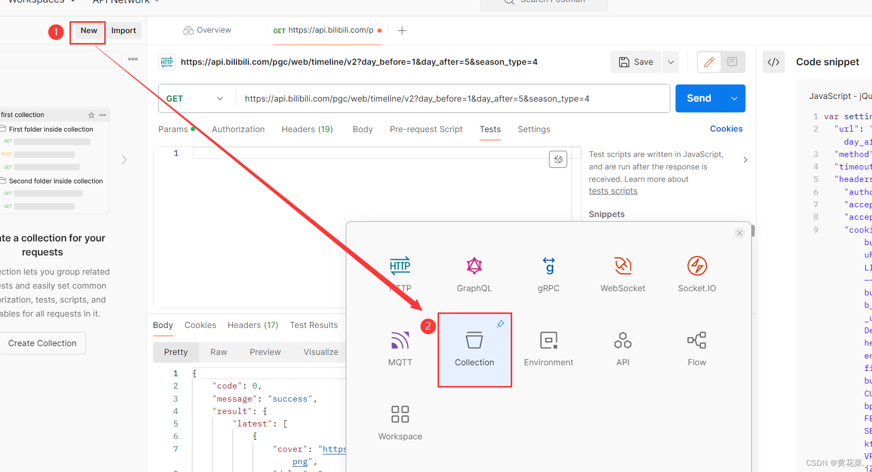Choose the WebSocket option
Image resolution: width=872 pixels, height=472 pixels.
pos(623,275)
